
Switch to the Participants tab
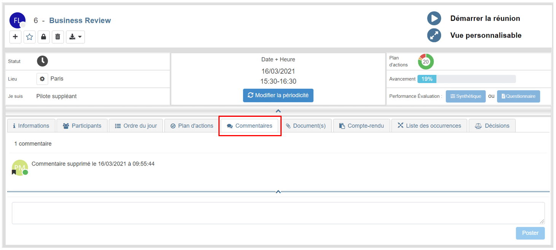pyautogui.click(x=82, y=126)
